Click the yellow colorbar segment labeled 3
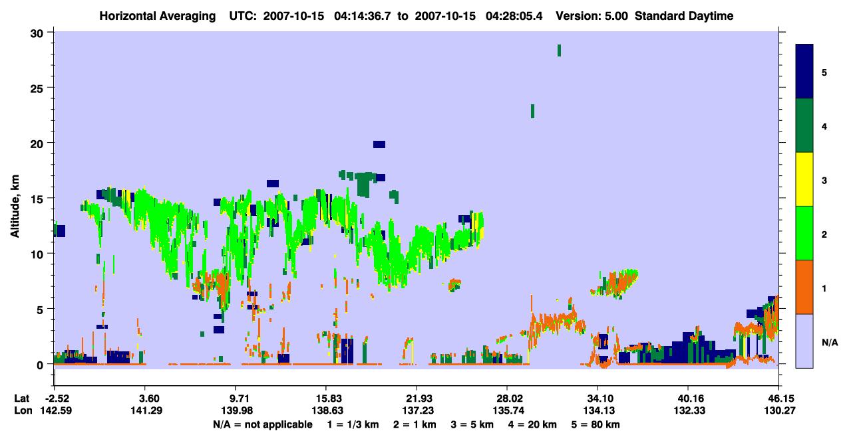Screen dimensions: 865x443 click(804, 179)
